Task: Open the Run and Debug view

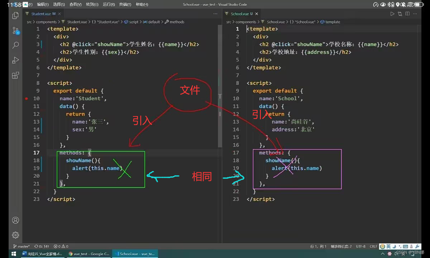Action: click(15, 60)
